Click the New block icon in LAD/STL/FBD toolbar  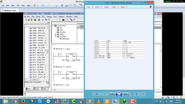click(x=26, y=20)
